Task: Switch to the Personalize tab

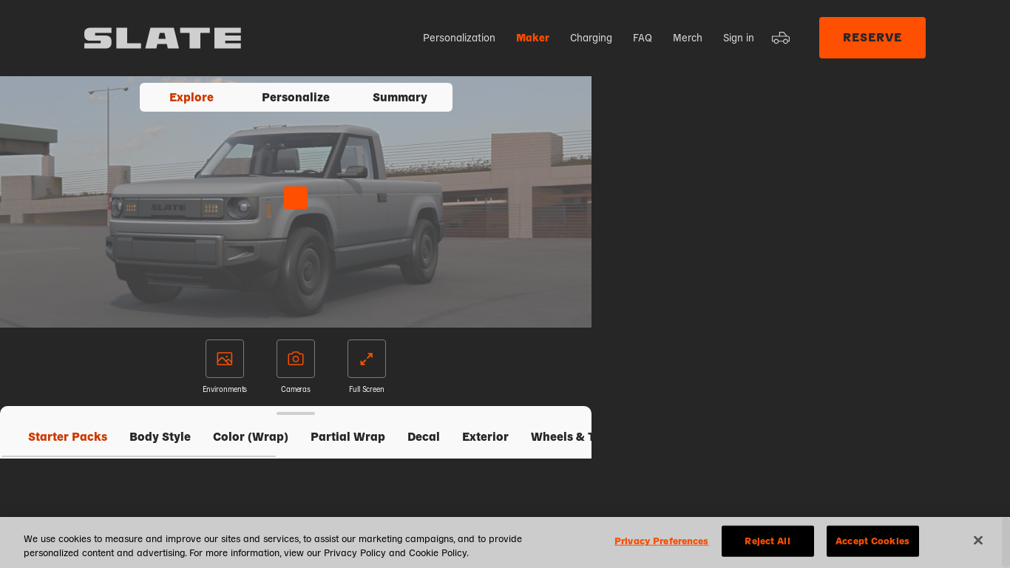Action: (x=296, y=98)
